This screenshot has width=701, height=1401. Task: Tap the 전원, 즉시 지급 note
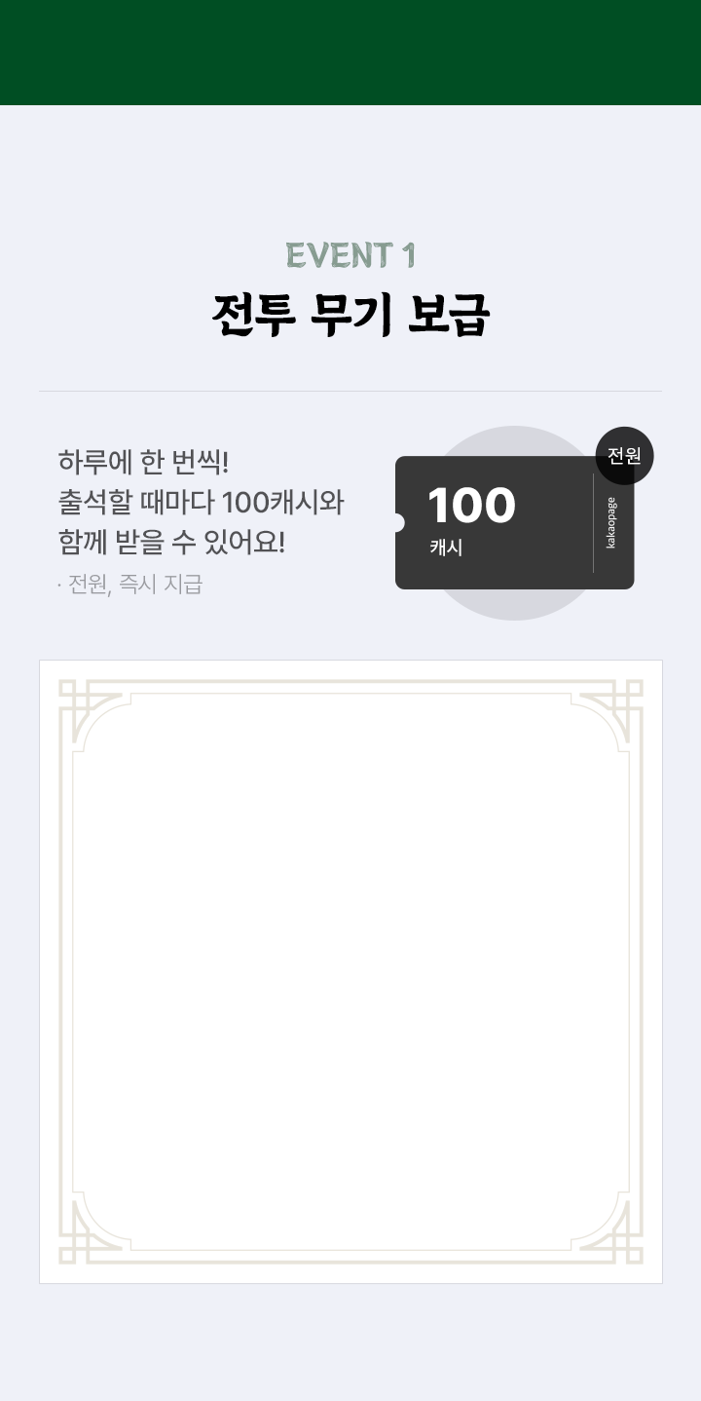(130, 585)
